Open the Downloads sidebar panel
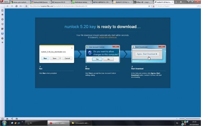Viewport: 201px width, 126px height. 2,34
